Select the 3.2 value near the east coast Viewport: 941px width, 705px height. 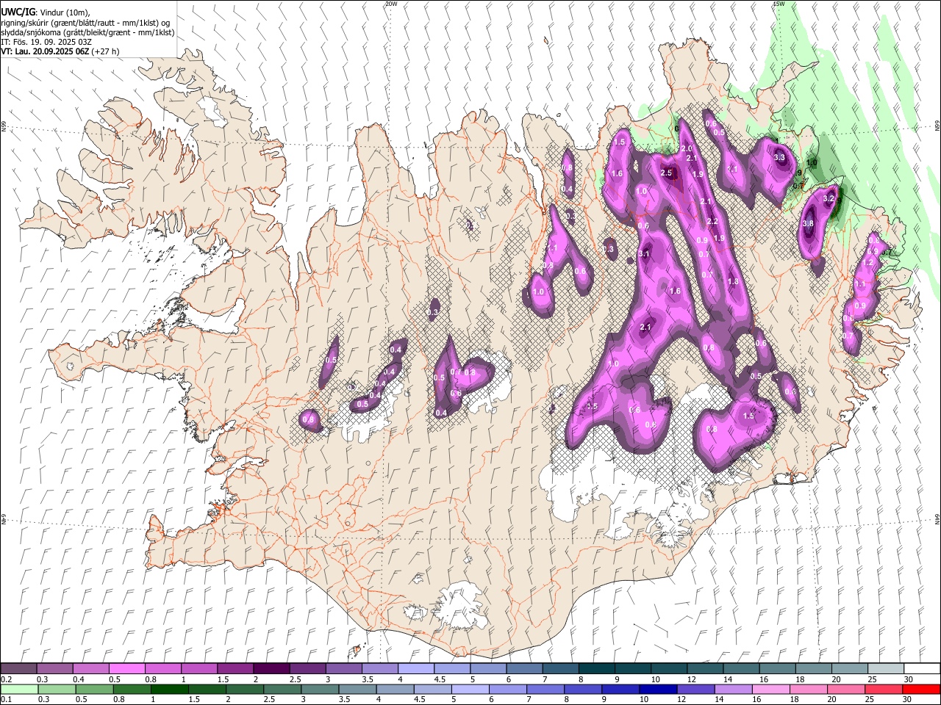pos(828,198)
